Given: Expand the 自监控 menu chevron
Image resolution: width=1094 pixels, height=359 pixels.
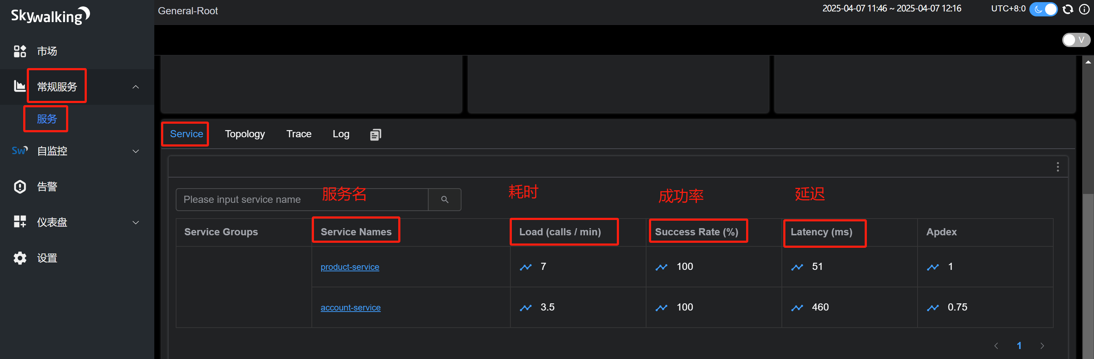Looking at the screenshot, I should pos(135,151).
